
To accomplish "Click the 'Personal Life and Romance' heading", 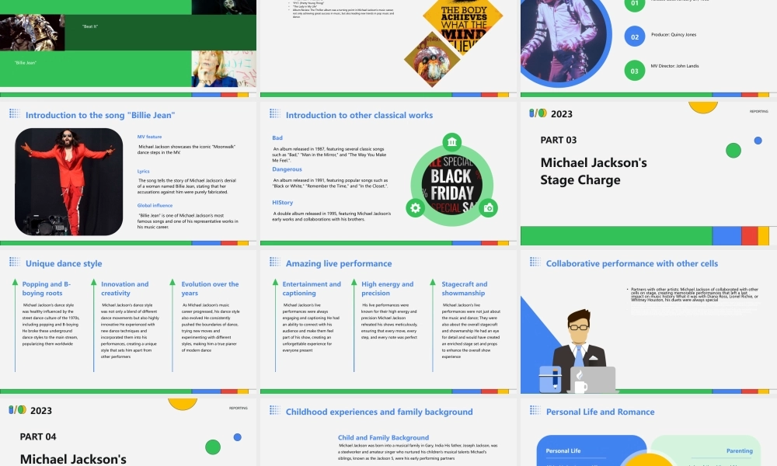I will 600,412.
